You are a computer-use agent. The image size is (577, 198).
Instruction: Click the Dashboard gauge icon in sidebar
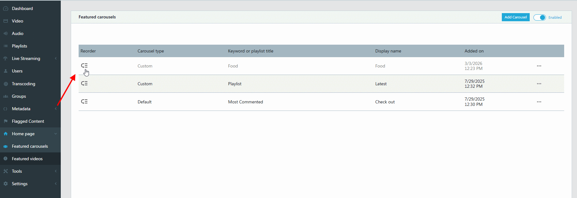6,8
